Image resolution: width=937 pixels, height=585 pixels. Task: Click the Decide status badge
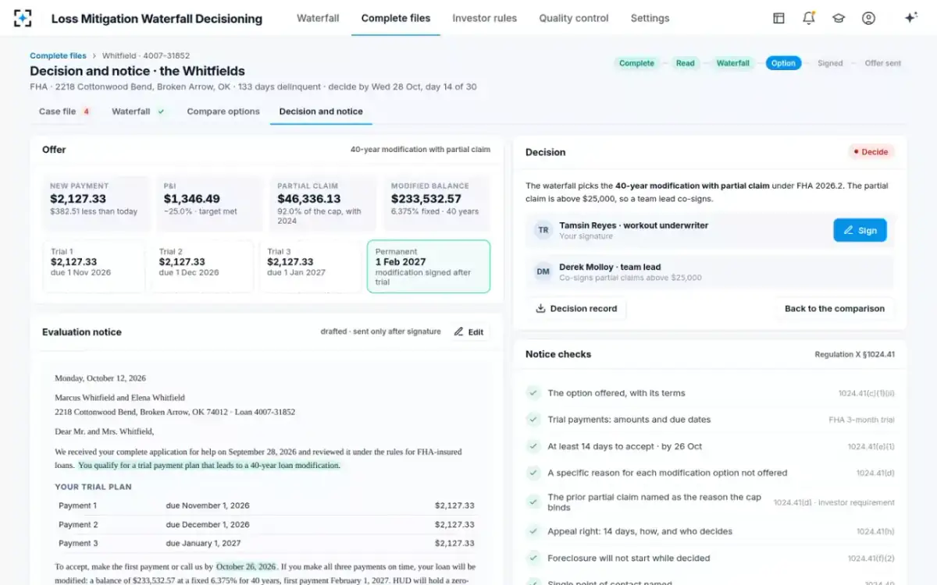click(x=871, y=152)
